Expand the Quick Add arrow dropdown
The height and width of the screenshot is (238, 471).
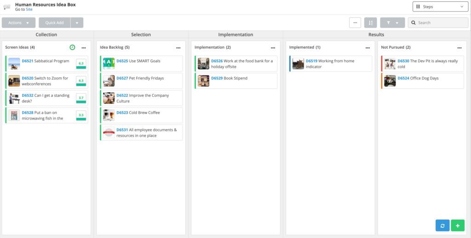(77, 23)
